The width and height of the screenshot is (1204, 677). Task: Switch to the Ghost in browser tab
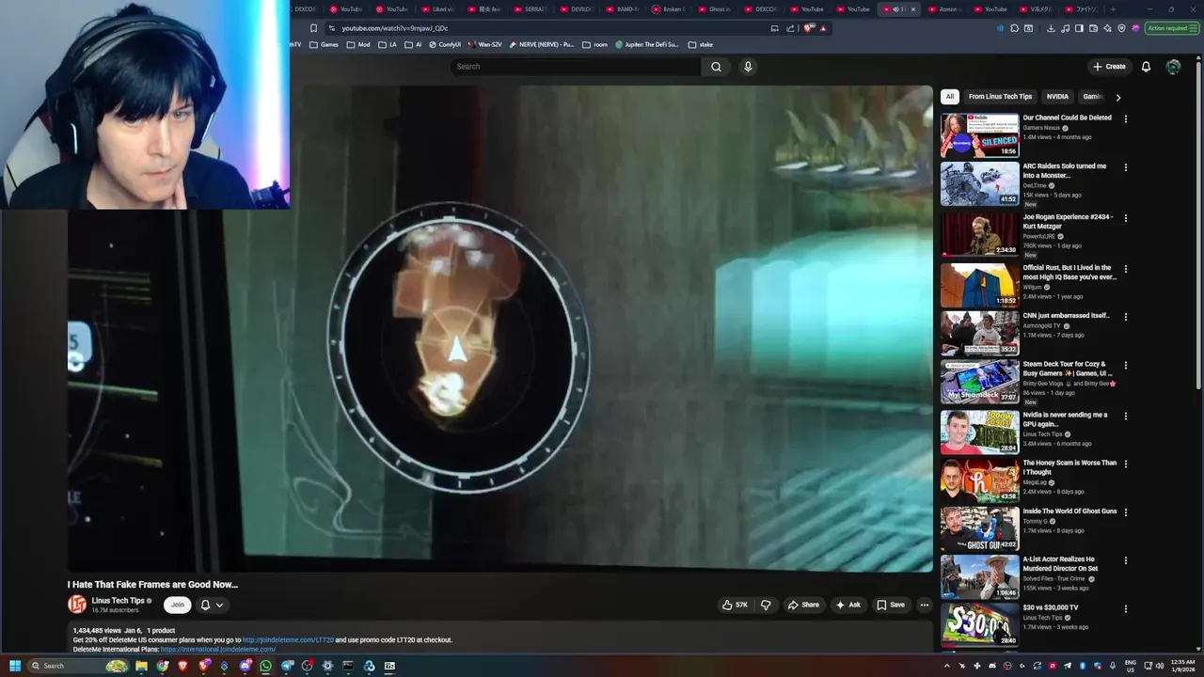pos(715,9)
